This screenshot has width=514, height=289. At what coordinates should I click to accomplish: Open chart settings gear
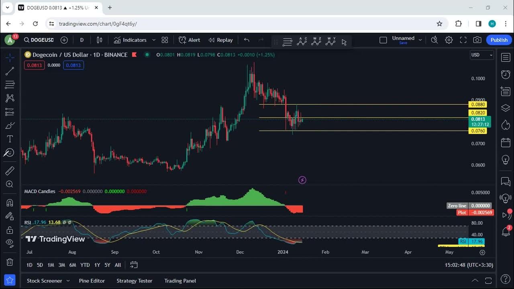coord(449,40)
